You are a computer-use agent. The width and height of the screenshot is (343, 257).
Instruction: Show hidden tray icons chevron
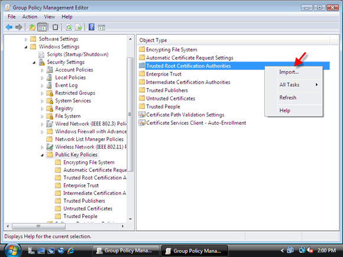point(282,251)
